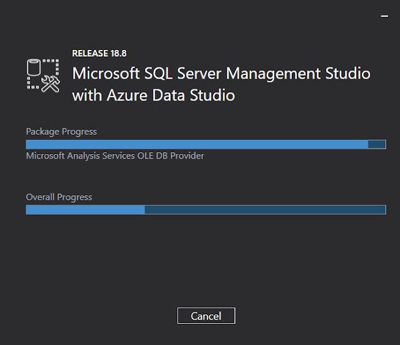Image resolution: width=400 pixels, height=345 pixels.
Task: Click the Microsoft SQL Server Management Studio title
Action: click(221, 74)
